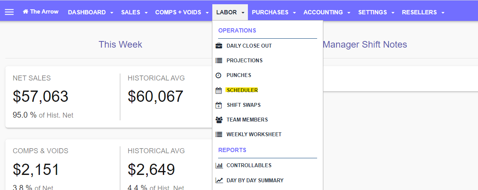Click the Daily Close Out briefcase icon

(x=219, y=46)
